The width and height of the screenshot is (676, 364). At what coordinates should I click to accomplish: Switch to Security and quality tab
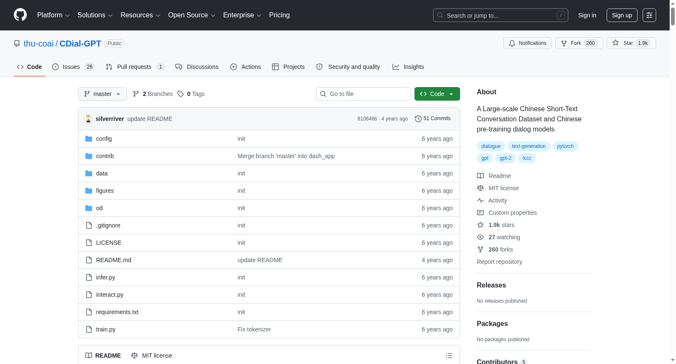[x=348, y=67]
